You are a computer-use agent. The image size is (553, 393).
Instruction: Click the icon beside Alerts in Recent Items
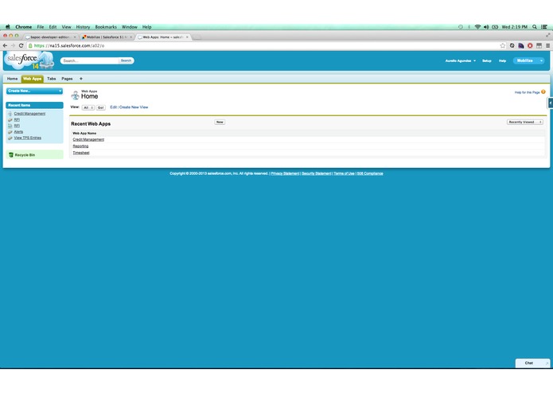click(10, 132)
